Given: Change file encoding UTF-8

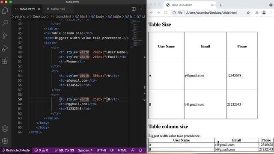Looking at the screenshot, I should 101,150.
